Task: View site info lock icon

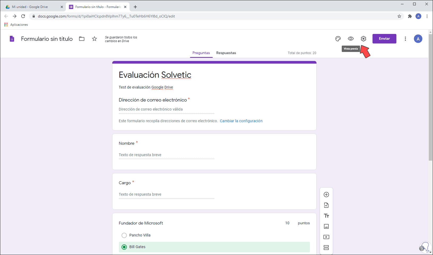Action: coord(33,16)
